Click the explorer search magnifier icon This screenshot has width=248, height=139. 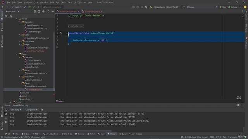pyautogui.click(x=11, y=16)
